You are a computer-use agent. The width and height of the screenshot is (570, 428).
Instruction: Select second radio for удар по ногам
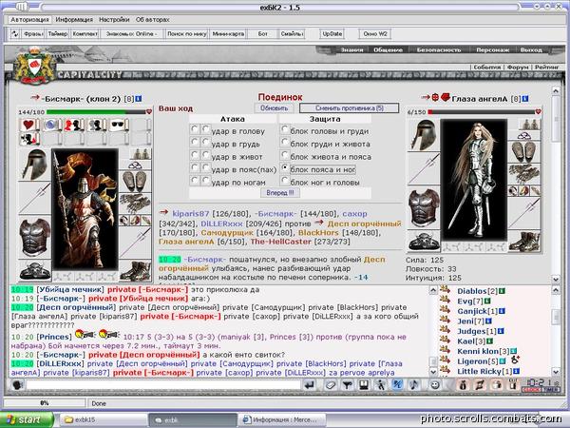pyautogui.click(x=206, y=180)
